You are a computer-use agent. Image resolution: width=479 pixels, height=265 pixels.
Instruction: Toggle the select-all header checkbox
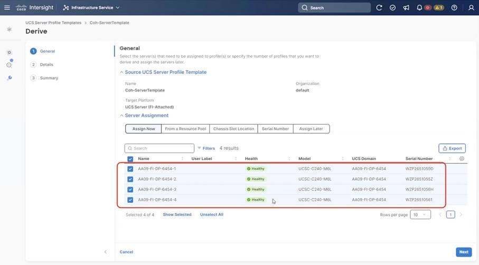coord(130,159)
